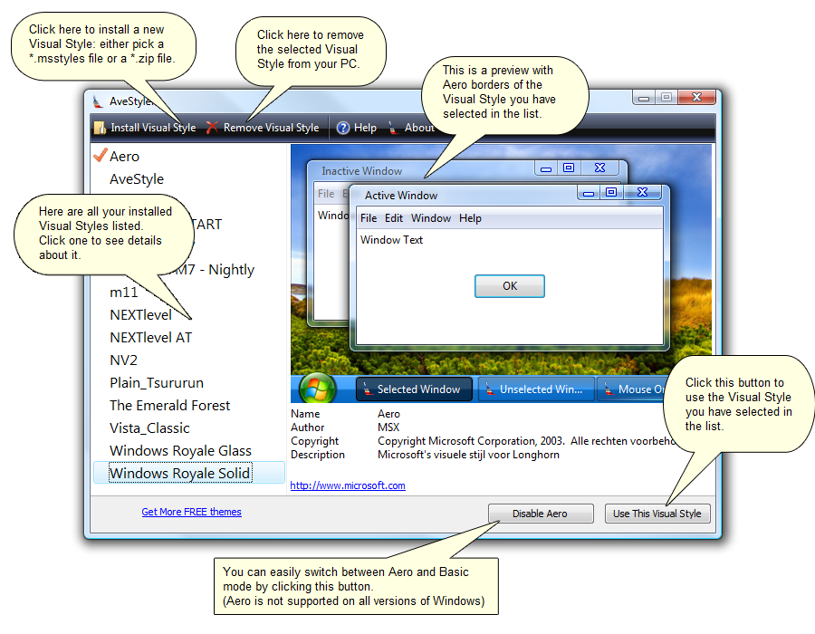This screenshot has width=815, height=634.
Task: Open Help menu in Active Window
Action: (x=470, y=218)
